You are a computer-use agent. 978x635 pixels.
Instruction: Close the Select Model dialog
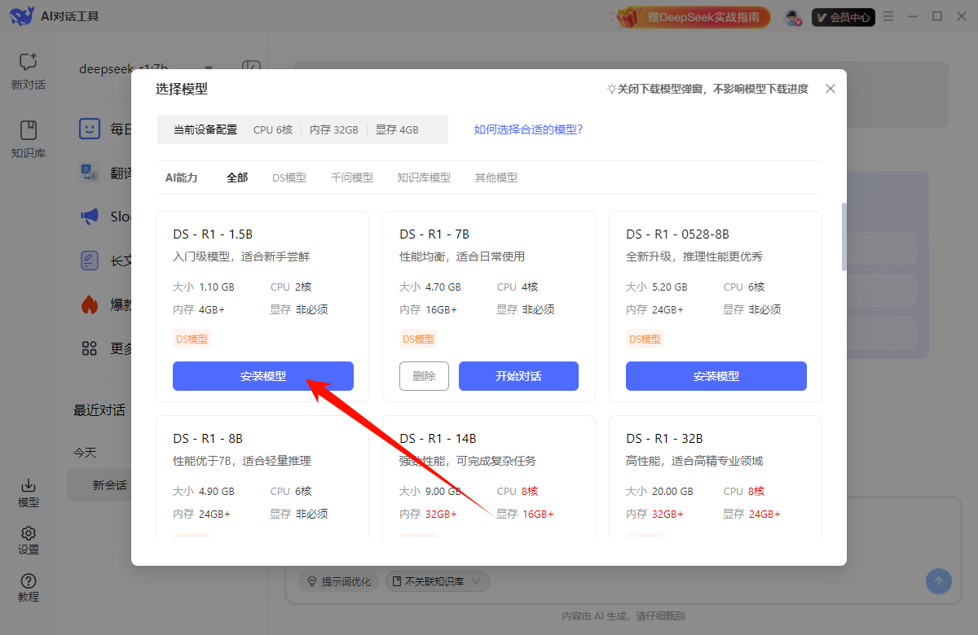(830, 89)
